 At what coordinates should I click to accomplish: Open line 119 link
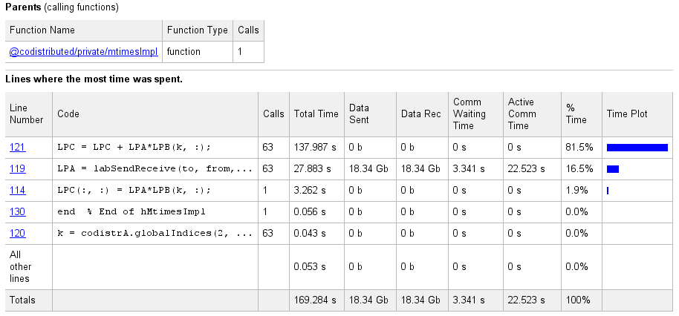(18, 169)
